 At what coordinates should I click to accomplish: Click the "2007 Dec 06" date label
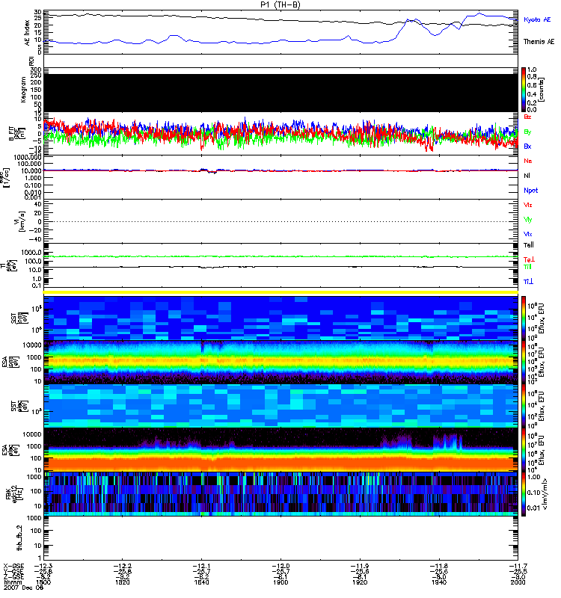coord(24,588)
